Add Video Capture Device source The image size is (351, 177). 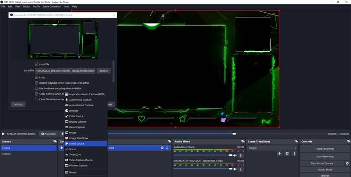coord(86,160)
